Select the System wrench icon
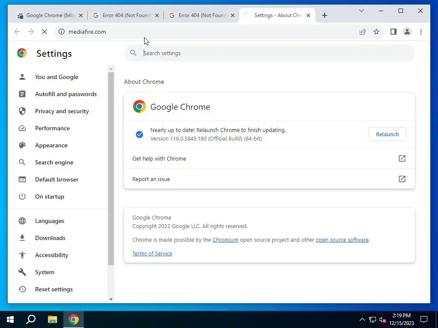Viewport: 438px width, 328px height. (22, 272)
